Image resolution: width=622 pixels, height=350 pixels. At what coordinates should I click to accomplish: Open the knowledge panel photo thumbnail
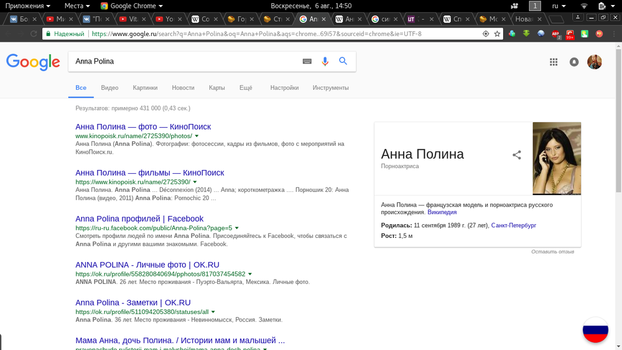point(557,159)
